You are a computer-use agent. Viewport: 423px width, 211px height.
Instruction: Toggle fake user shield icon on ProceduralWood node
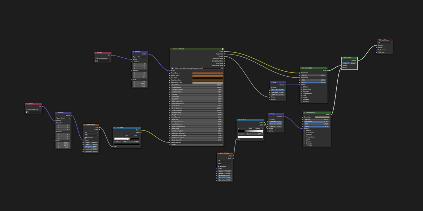[222, 68]
